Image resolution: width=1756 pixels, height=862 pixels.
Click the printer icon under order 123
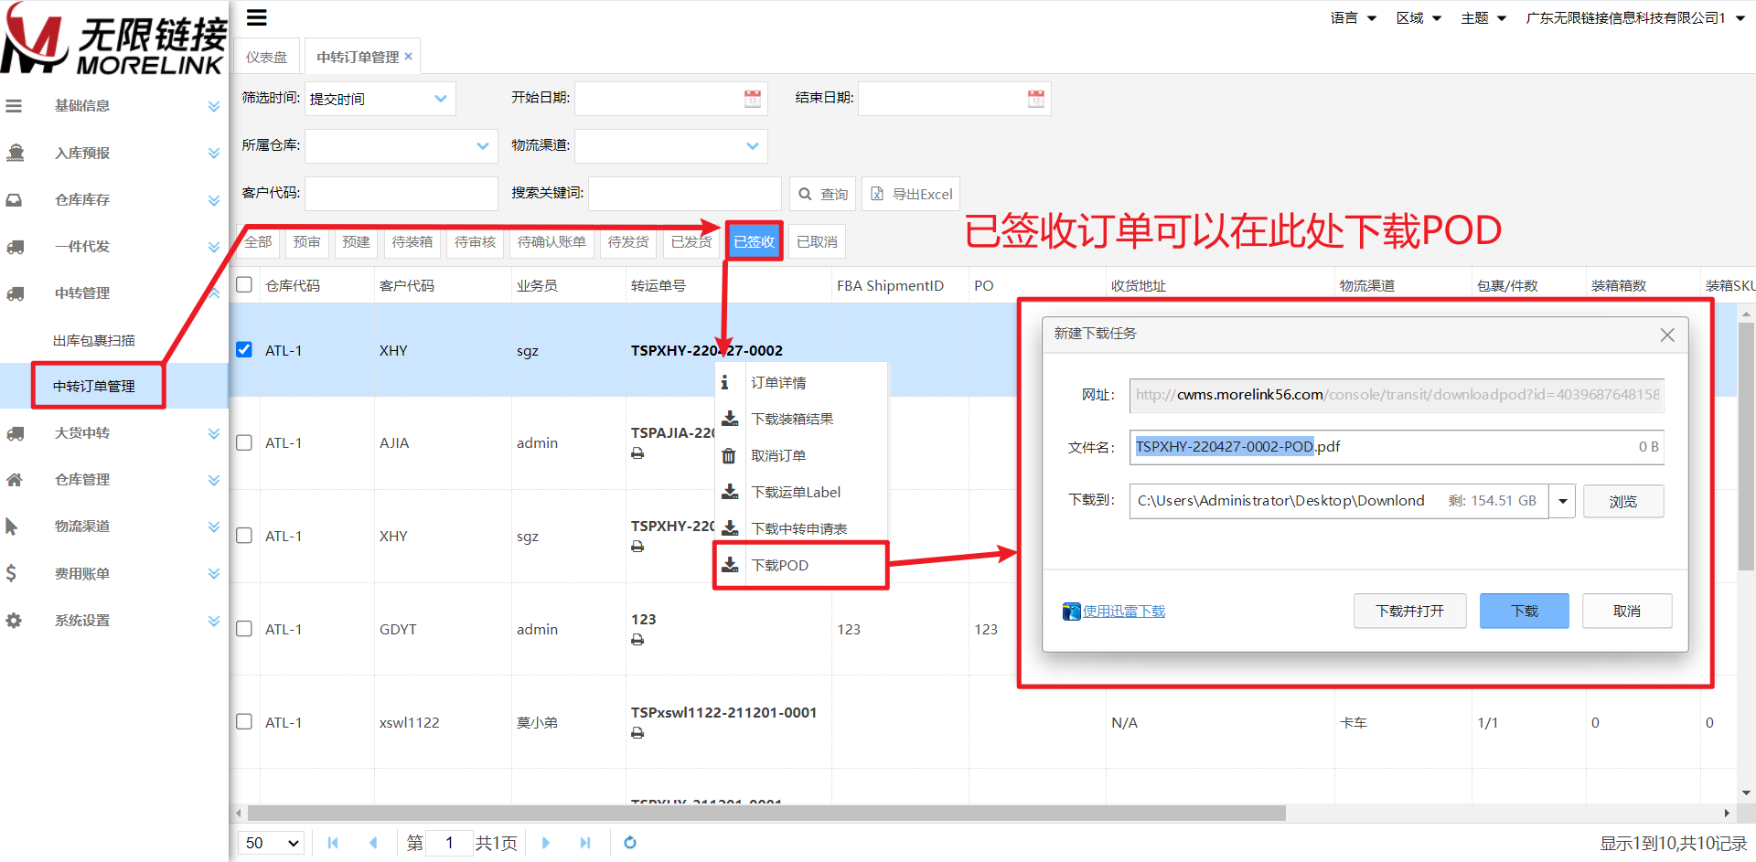pos(637,640)
